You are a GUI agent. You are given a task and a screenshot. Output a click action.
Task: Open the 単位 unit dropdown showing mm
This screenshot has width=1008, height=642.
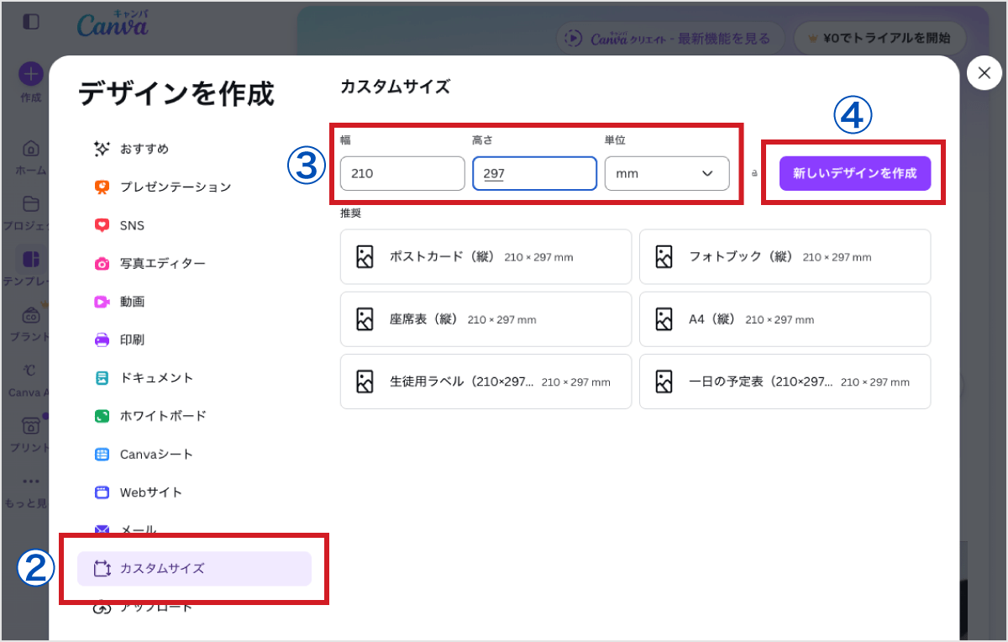pos(666,173)
